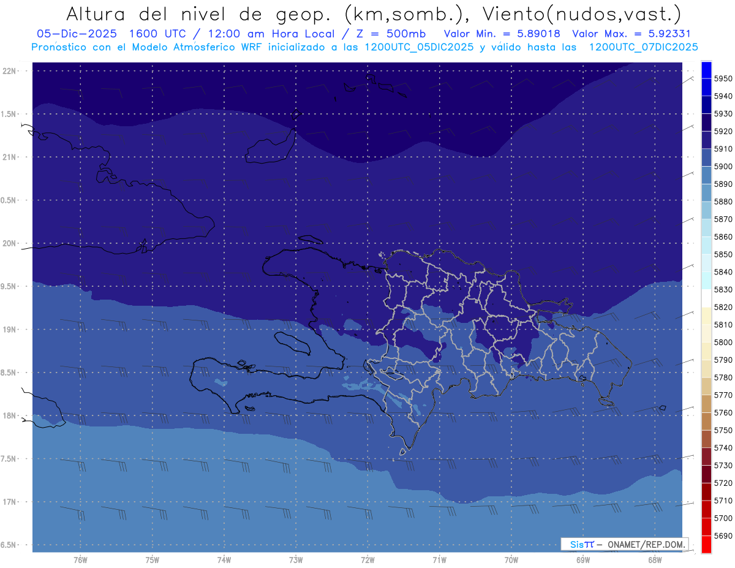
Task: Click the legend value "5920"
Action: (x=723, y=131)
